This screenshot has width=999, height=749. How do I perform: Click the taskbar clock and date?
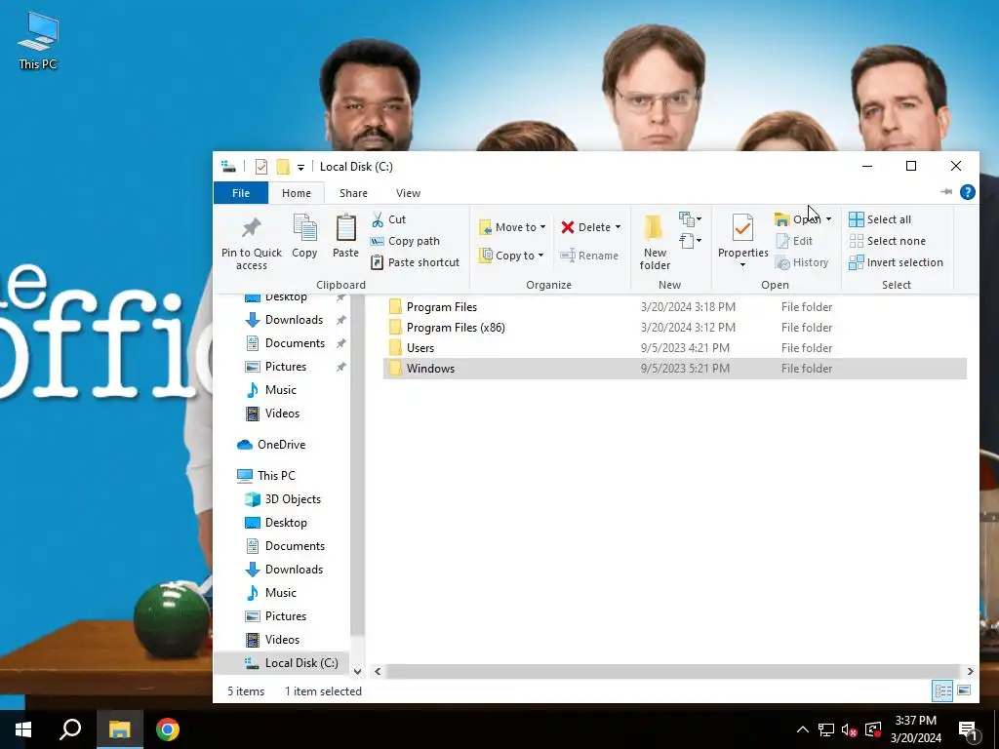tap(915, 729)
